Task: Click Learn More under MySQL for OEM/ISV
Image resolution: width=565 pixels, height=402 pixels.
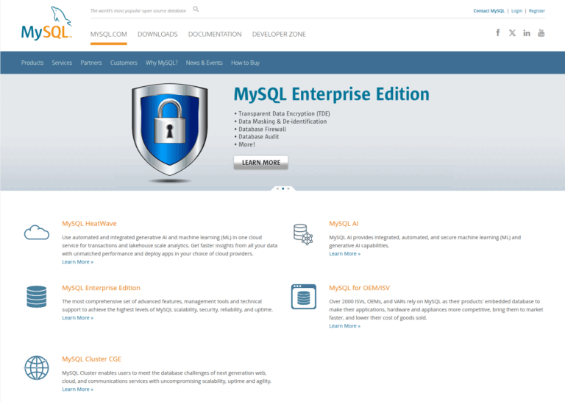Action: (344, 326)
